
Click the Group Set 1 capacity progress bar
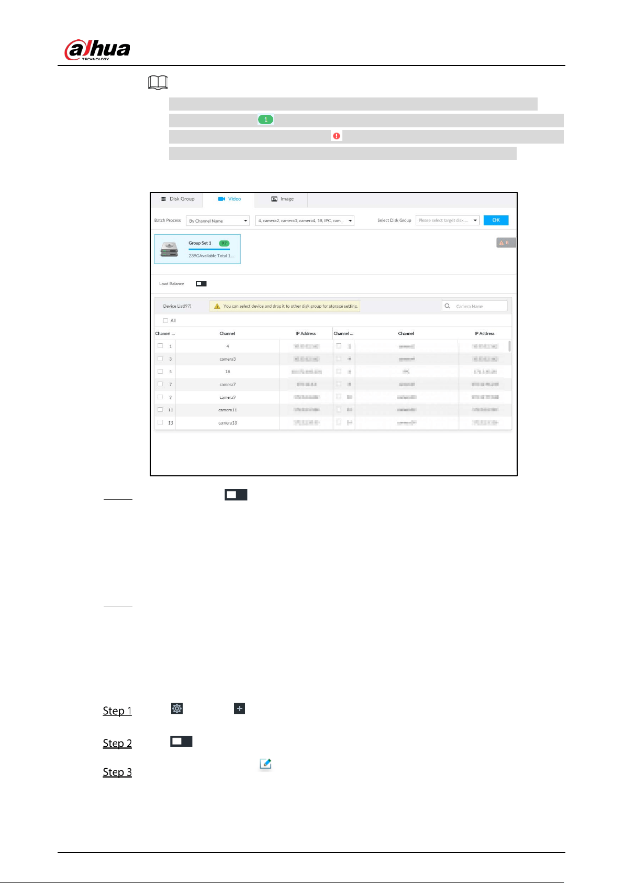click(209, 249)
